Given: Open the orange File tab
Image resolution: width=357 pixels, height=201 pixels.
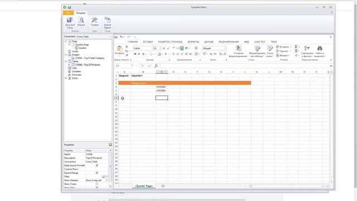Looking at the screenshot, I should point(68,13).
